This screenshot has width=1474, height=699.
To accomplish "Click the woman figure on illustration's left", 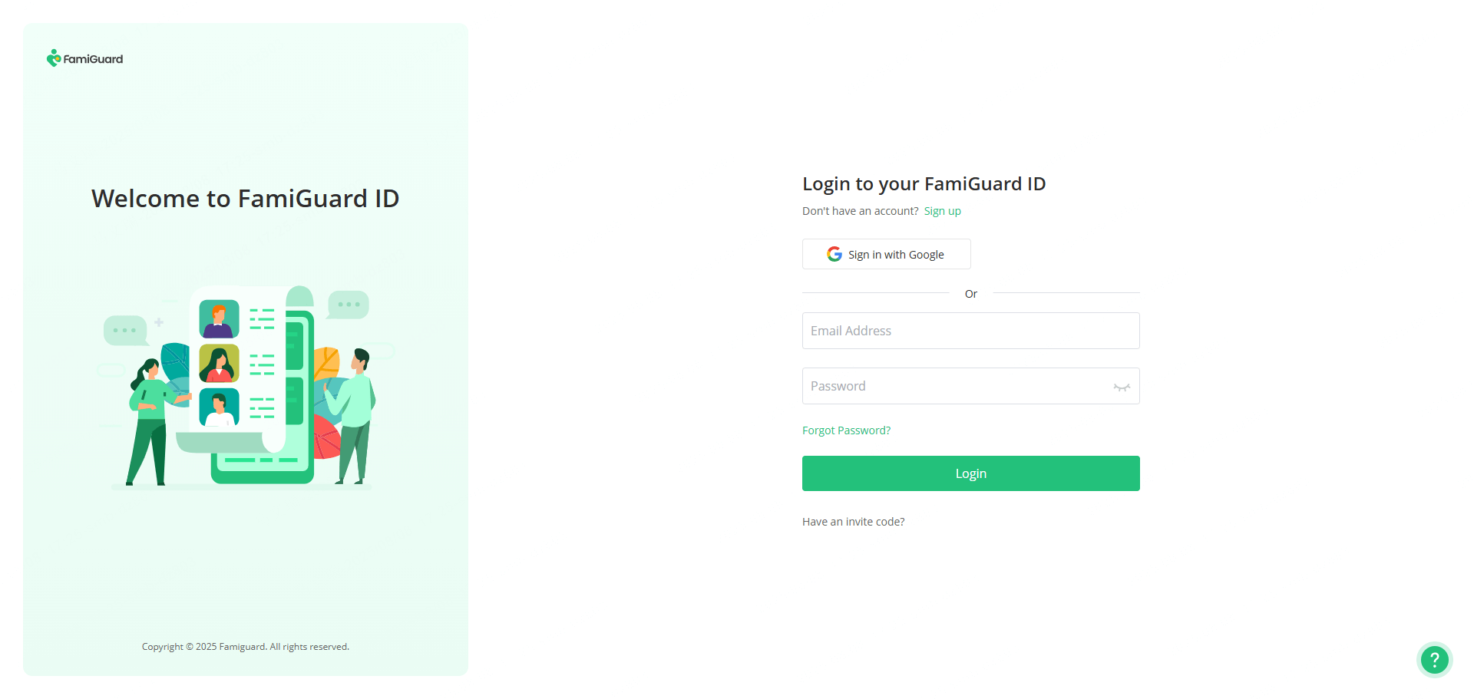I will 149,420.
